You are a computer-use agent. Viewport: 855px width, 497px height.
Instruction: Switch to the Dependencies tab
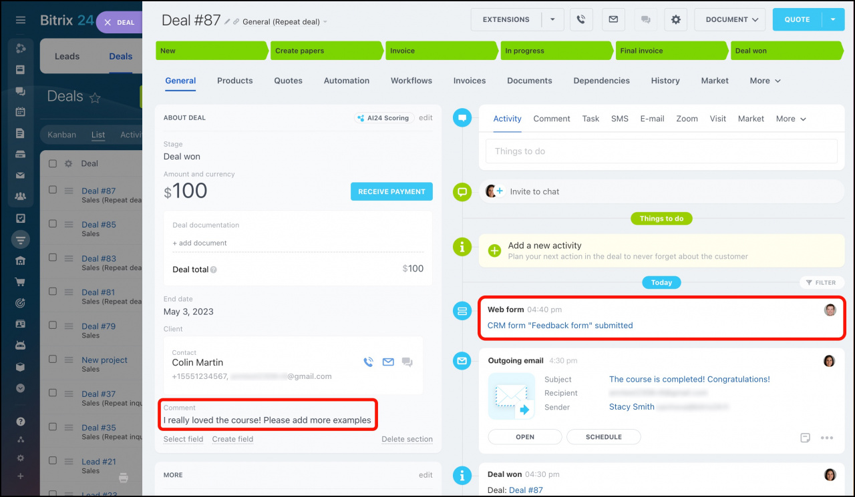tap(601, 81)
